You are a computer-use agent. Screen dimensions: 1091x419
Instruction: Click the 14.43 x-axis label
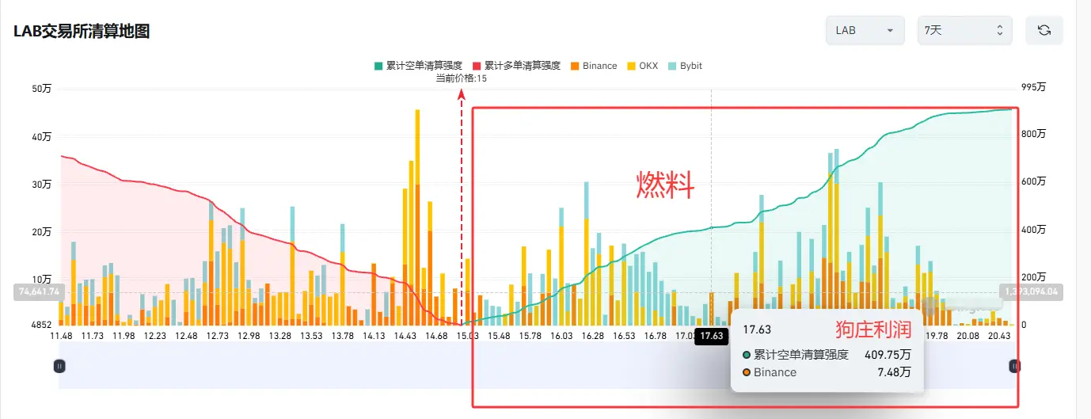[405, 336]
